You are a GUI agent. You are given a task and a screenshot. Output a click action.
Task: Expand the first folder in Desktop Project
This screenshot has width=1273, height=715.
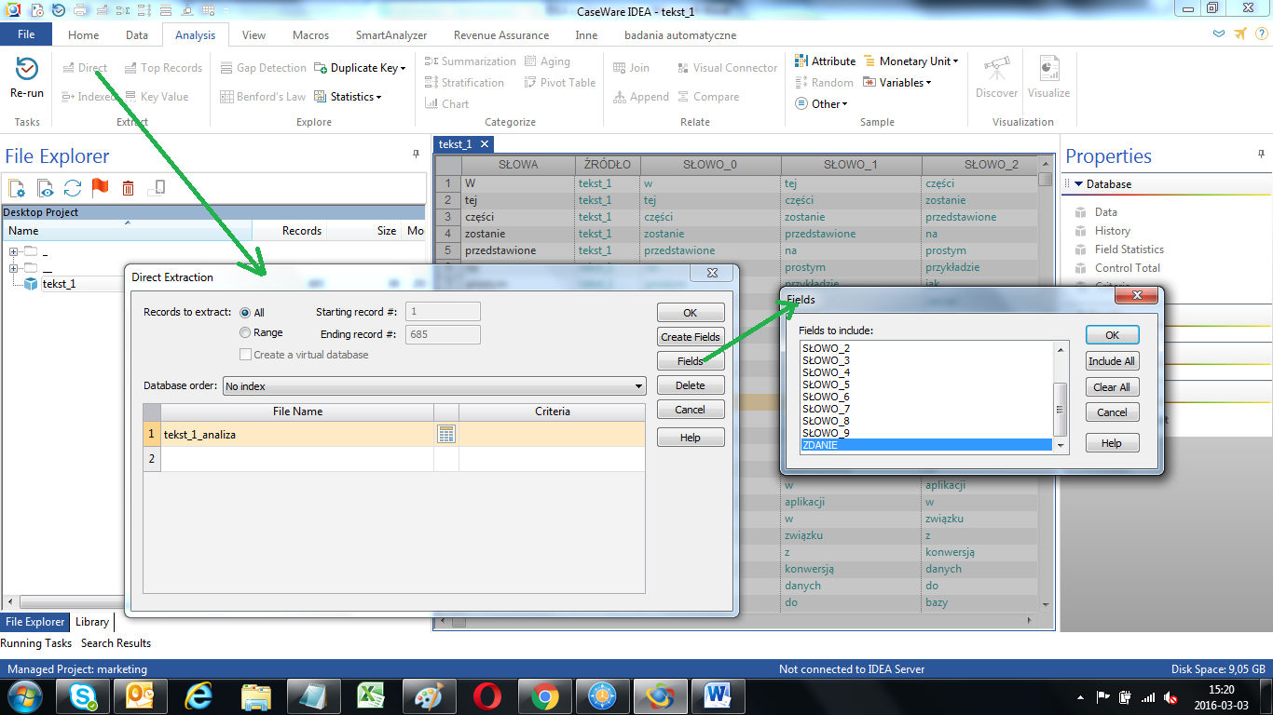click(x=14, y=251)
